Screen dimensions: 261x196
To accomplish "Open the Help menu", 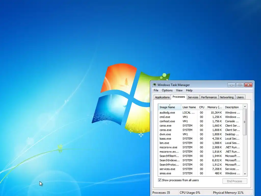I will coord(189,90).
